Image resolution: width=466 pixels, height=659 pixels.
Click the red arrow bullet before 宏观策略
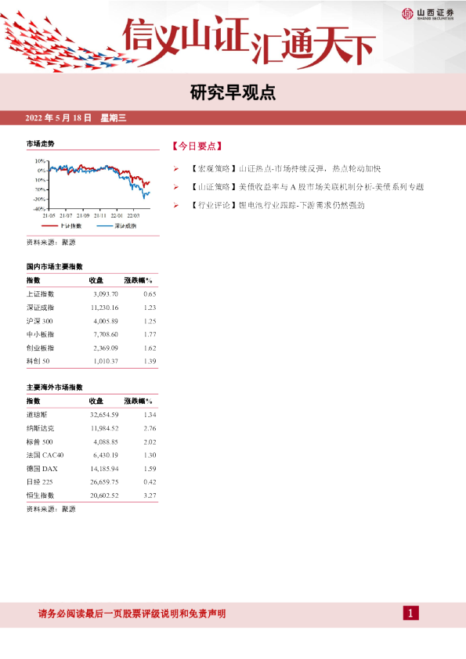point(176,169)
